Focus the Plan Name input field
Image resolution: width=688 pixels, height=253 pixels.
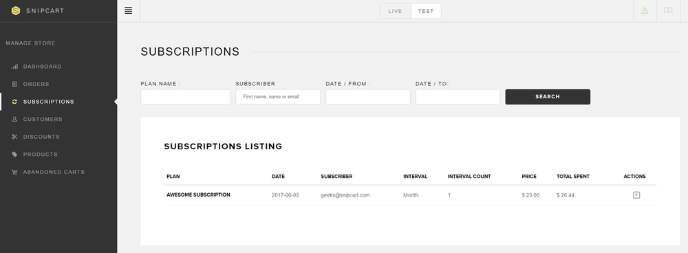pyautogui.click(x=185, y=97)
